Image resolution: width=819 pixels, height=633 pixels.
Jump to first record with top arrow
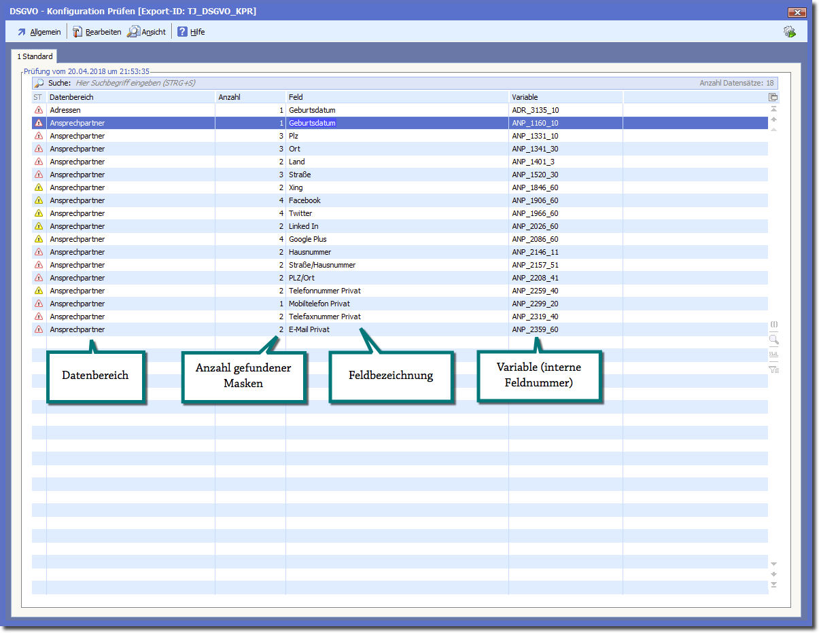[773, 109]
